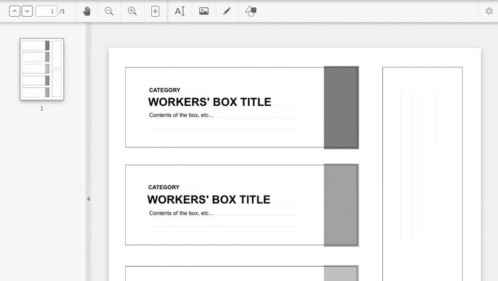Click the first WORKERS' BOX TITLE heading

[x=209, y=102]
